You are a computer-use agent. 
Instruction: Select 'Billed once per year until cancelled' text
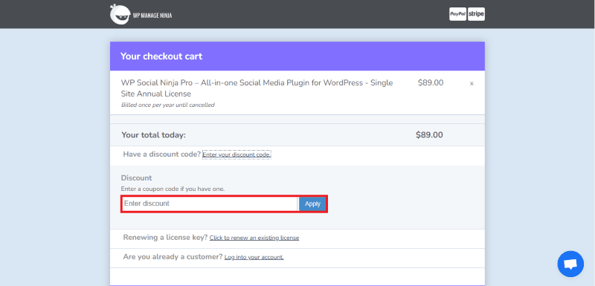(168, 105)
